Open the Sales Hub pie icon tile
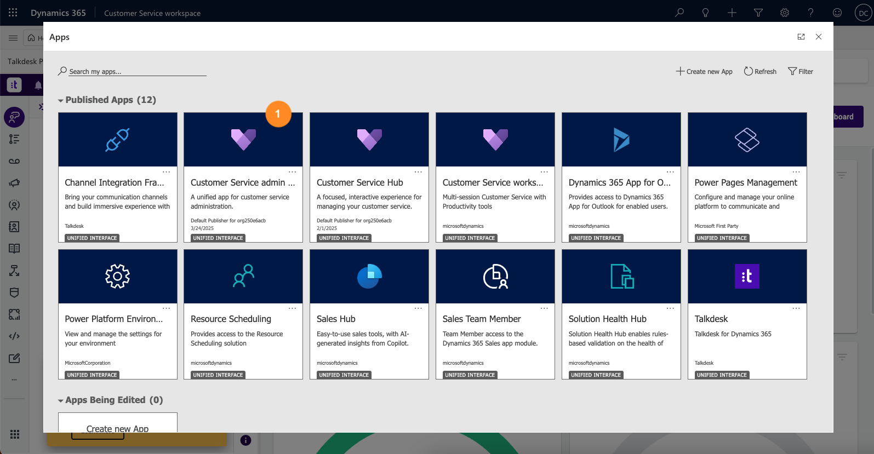The image size is (874, 454). pyautogui.click(x=369, y=276)
